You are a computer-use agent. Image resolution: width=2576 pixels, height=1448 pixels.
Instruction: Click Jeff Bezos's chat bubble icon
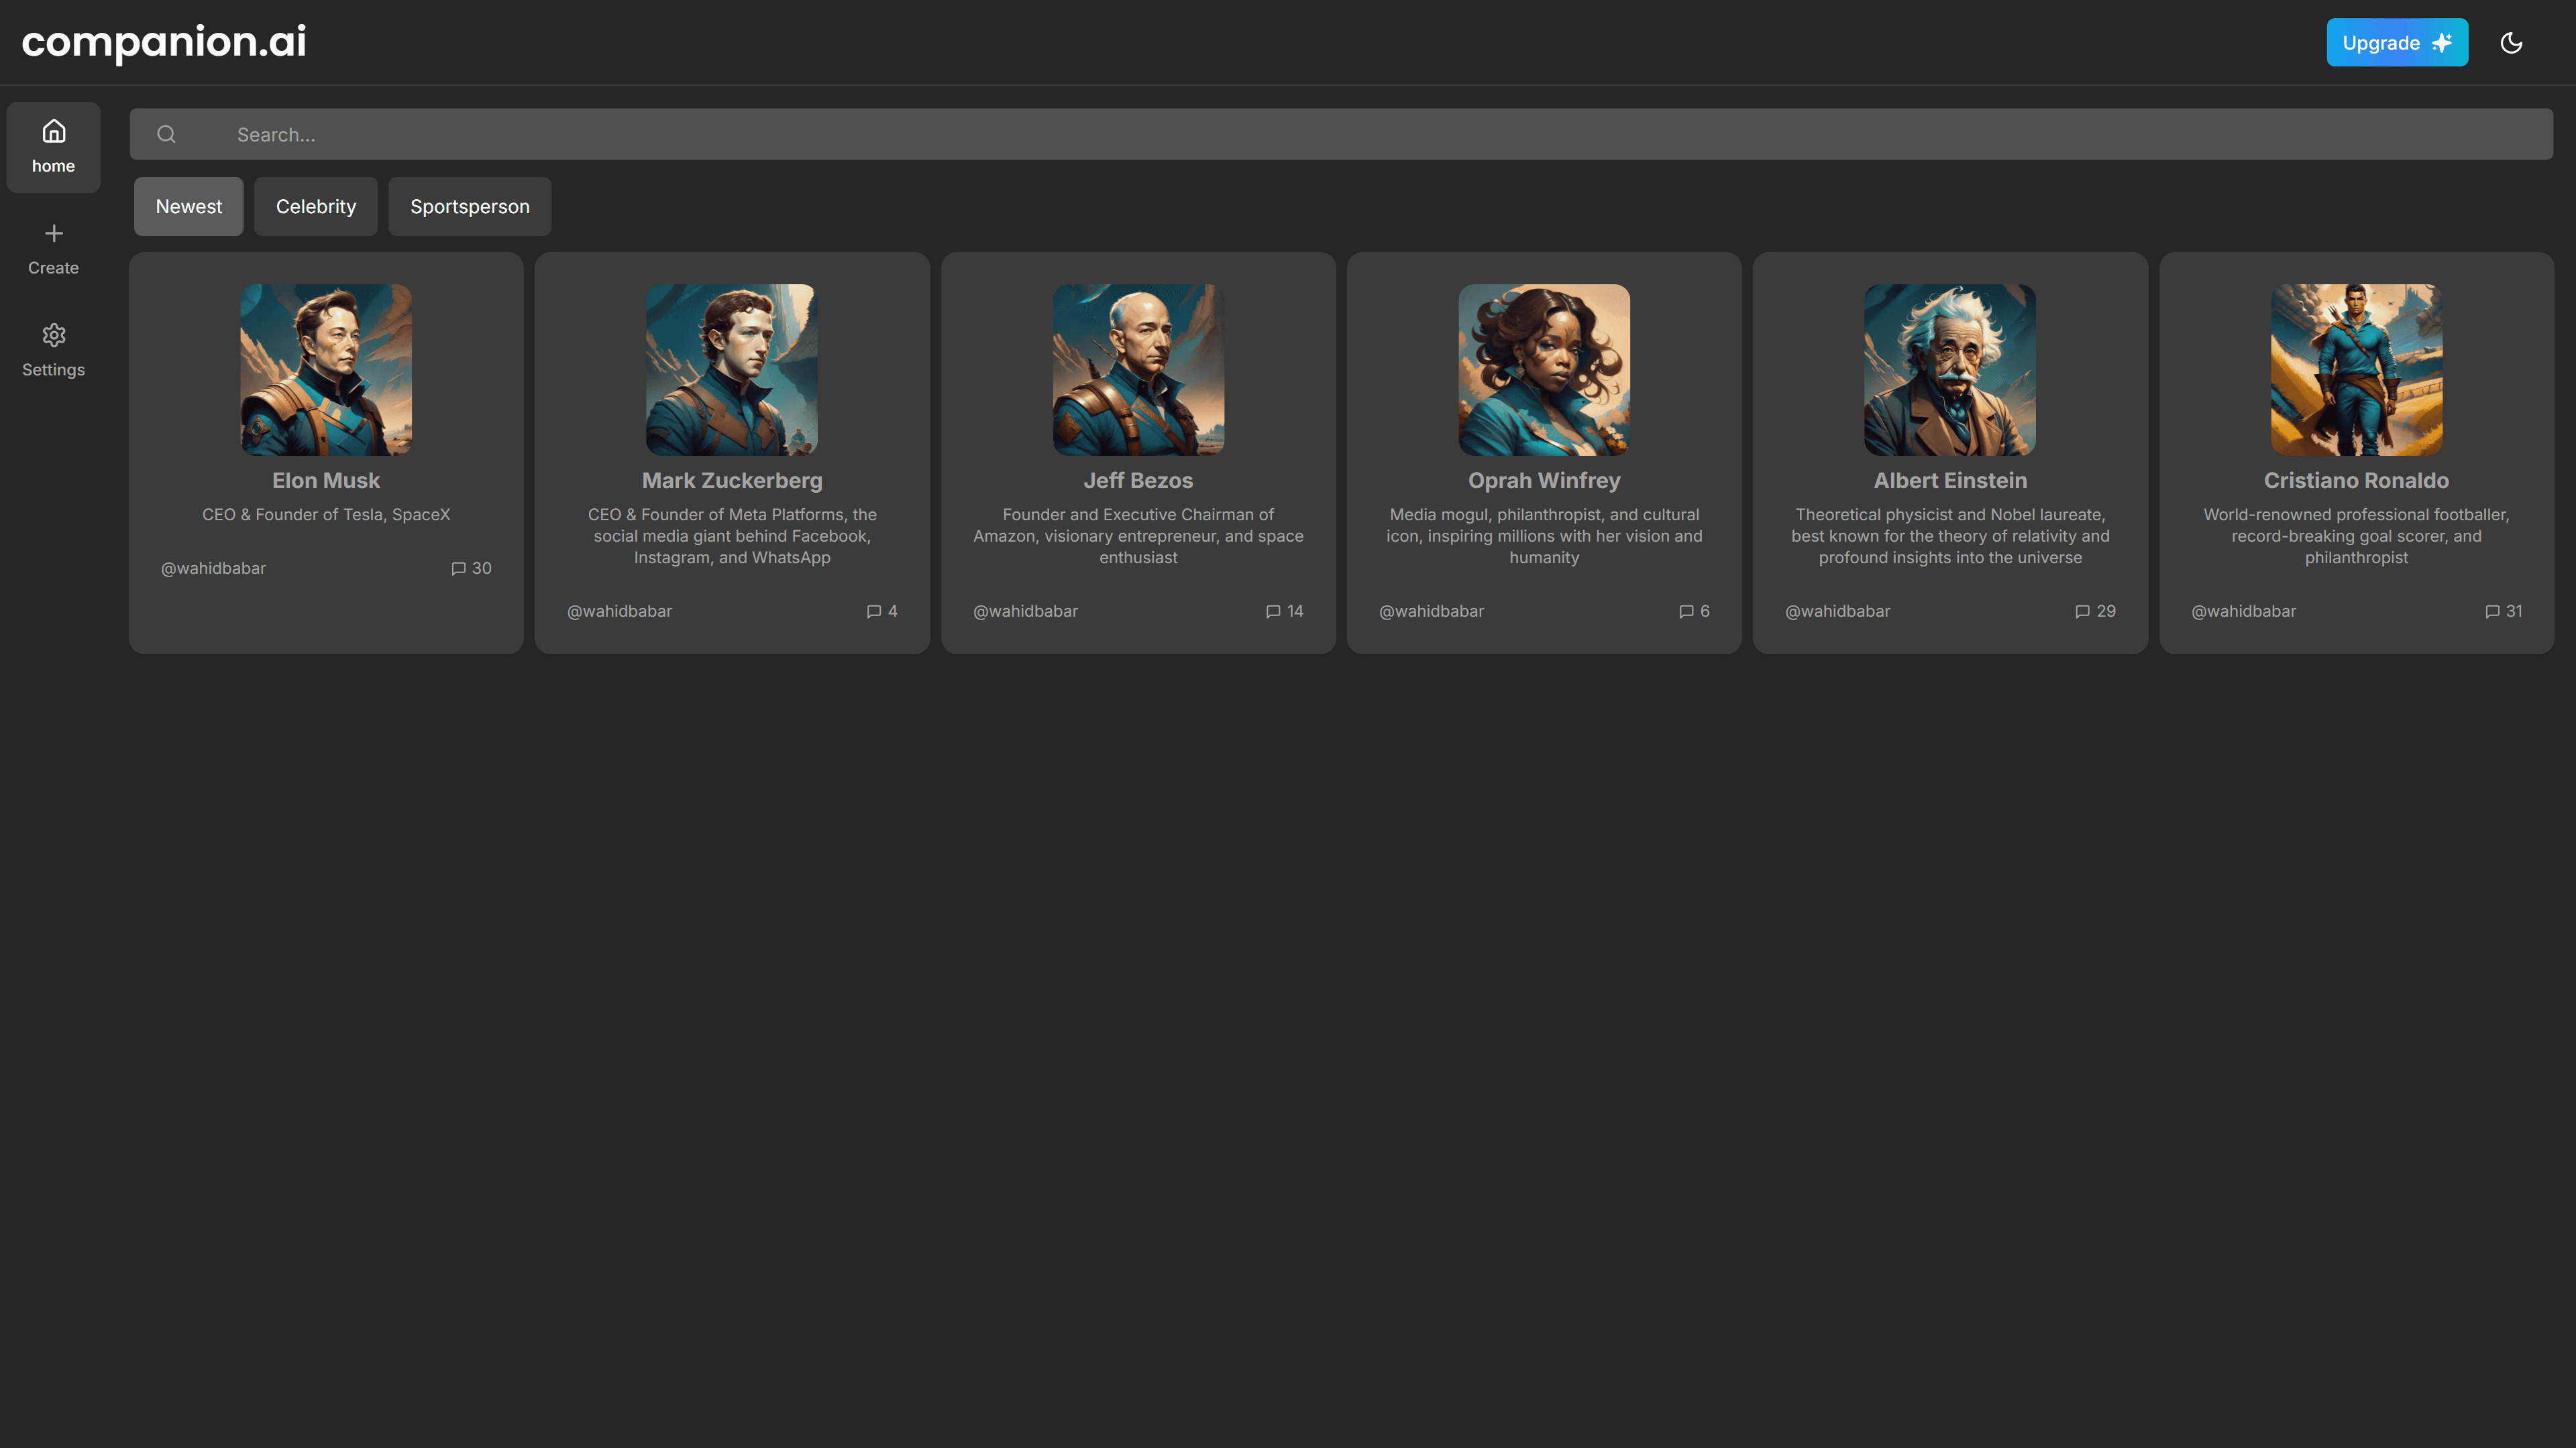click(1273, 611)
